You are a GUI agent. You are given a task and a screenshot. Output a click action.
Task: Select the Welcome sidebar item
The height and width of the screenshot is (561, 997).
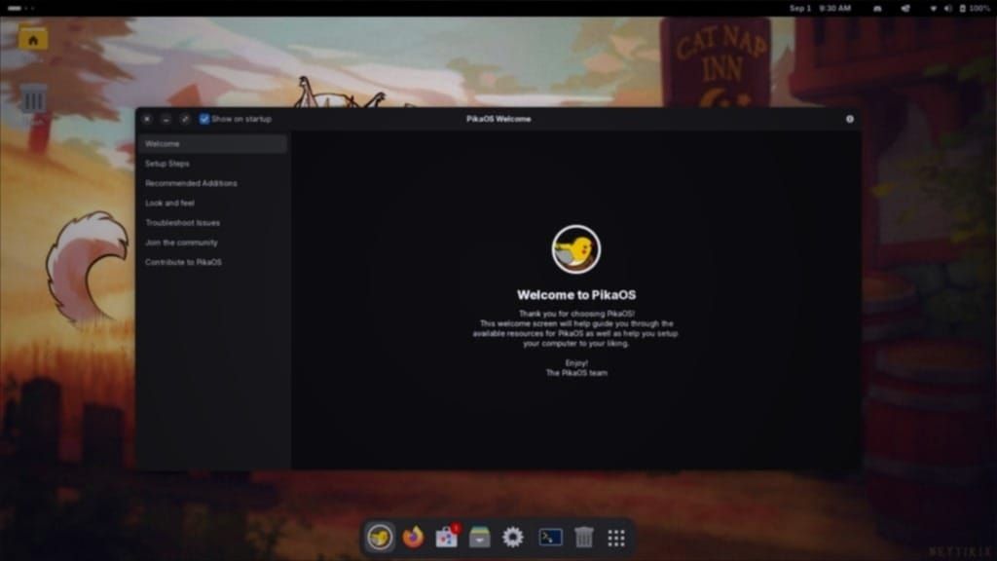(212, 144)
